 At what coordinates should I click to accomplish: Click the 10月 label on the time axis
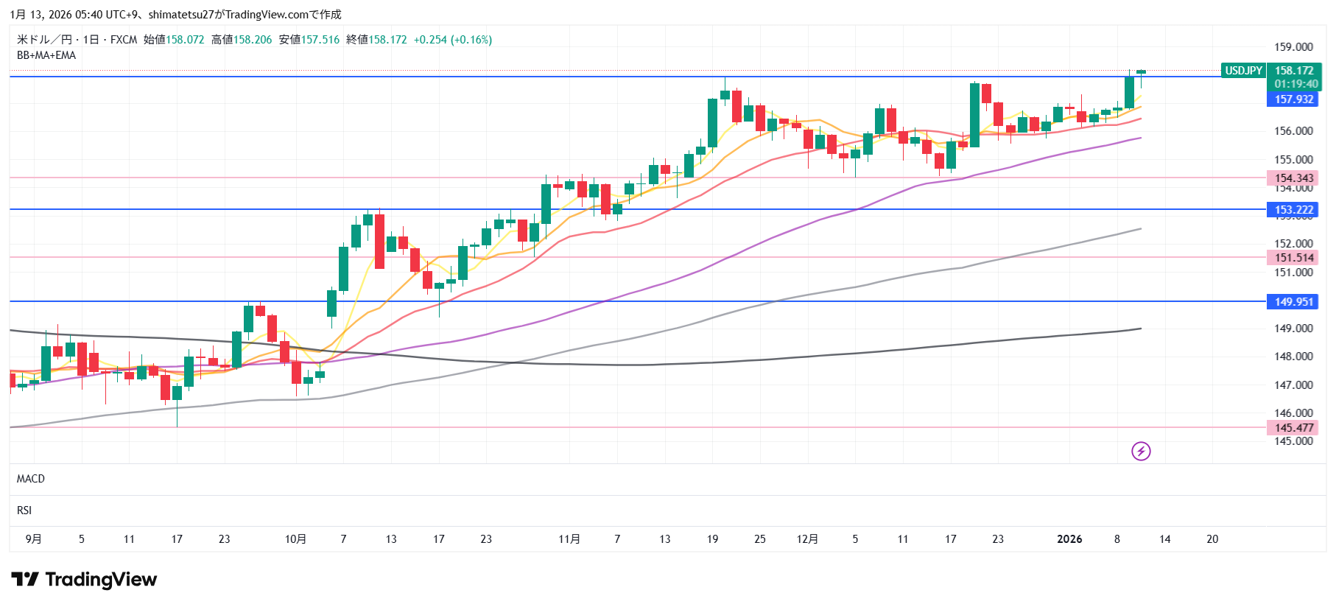pos(295,539)
